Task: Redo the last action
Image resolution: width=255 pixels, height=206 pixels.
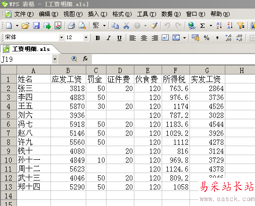Action: pyautogui.click(x=178, y=25)
